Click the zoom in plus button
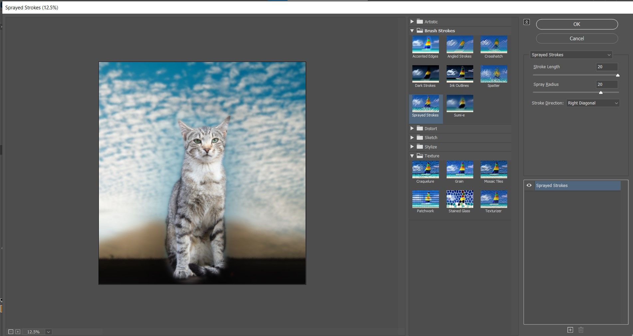Screen dimensions: 633x336 click(x=18, y=332)
